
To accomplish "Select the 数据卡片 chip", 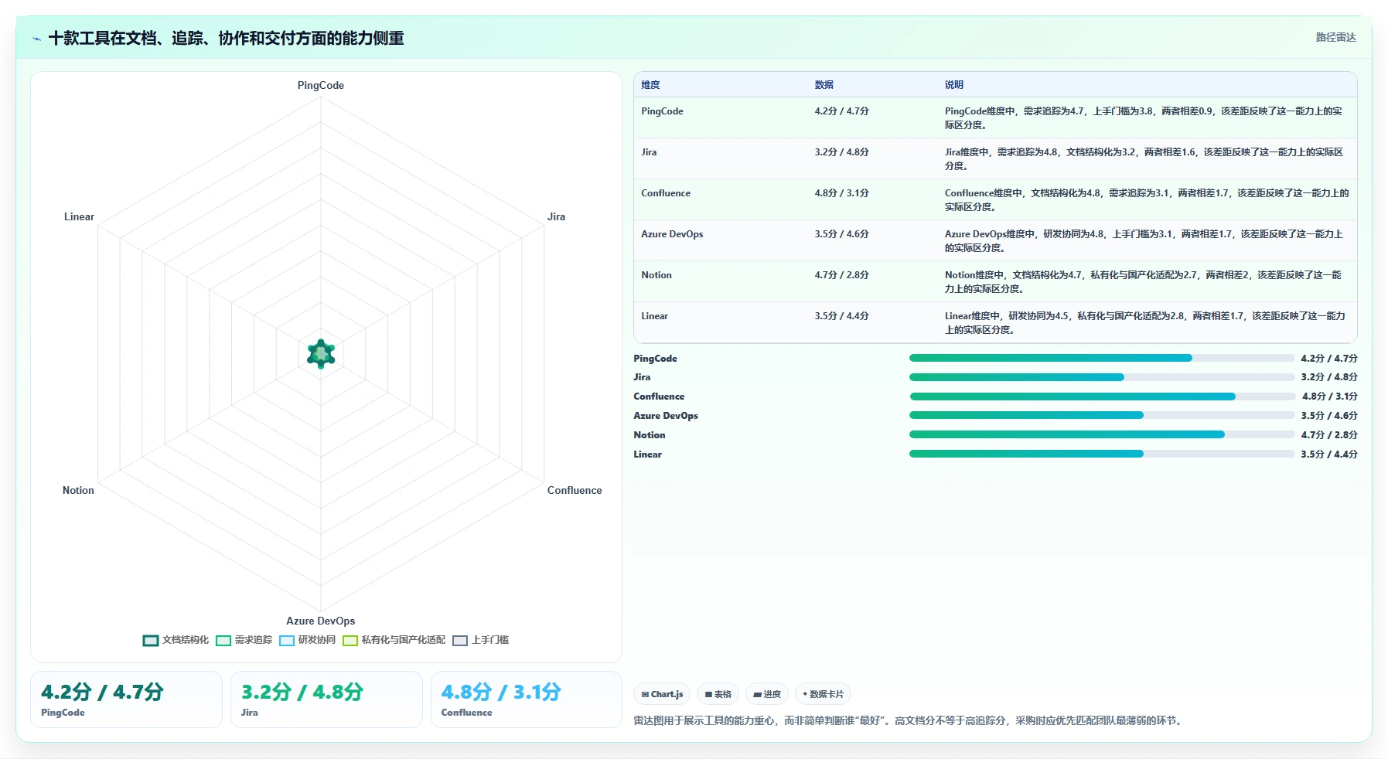I will point(823,694).
